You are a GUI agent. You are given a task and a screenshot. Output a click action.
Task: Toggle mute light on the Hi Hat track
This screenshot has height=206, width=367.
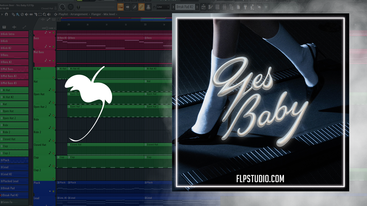(53, 78)
